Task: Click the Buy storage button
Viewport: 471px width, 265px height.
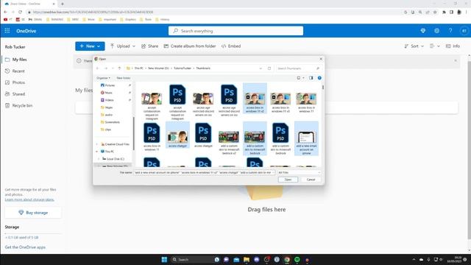Action: click(x=33, y=213)
